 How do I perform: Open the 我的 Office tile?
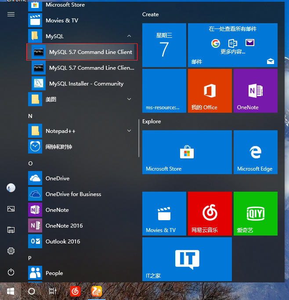(210, 91)
